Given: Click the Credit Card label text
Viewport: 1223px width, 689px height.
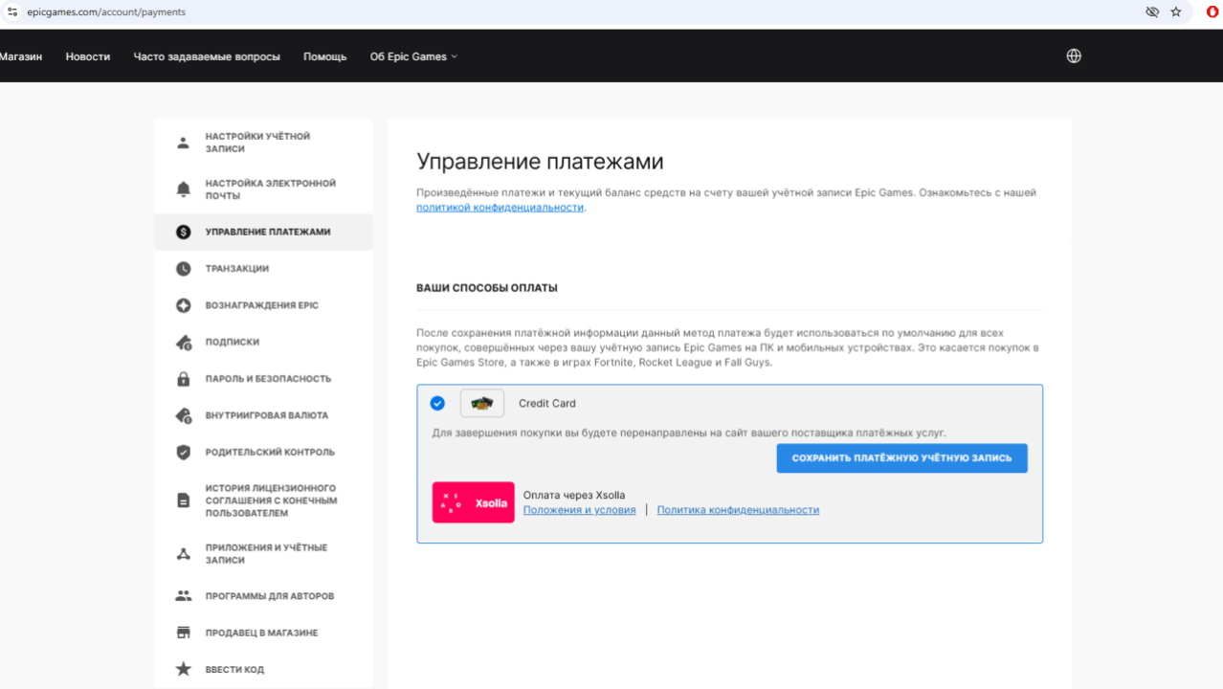Looking at the screenshot, I should (547, 404).
